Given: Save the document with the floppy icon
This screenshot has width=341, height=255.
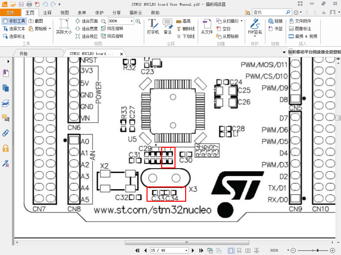Looking at the screenshot, I should pyautogui.click(x=21, y=4).
